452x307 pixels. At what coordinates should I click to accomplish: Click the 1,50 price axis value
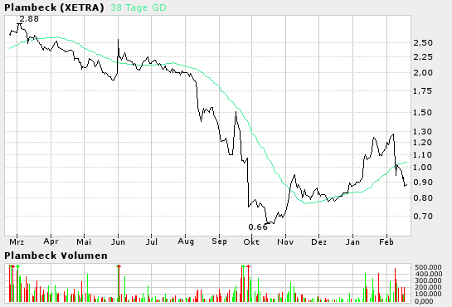[x=423, y=113]
